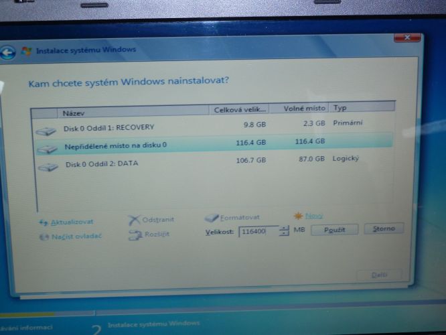Image resolution: width=446 pixels, height=335 pixels.
Task: Open Načíst ovladač driver link
Action: pos(76,237)
